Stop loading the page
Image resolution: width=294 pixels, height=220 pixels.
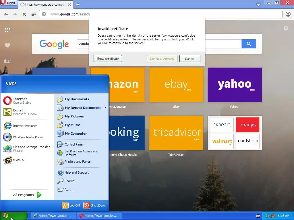click(x=24, y=14)
